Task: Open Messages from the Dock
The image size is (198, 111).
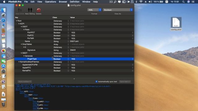Action: [3, 56]
